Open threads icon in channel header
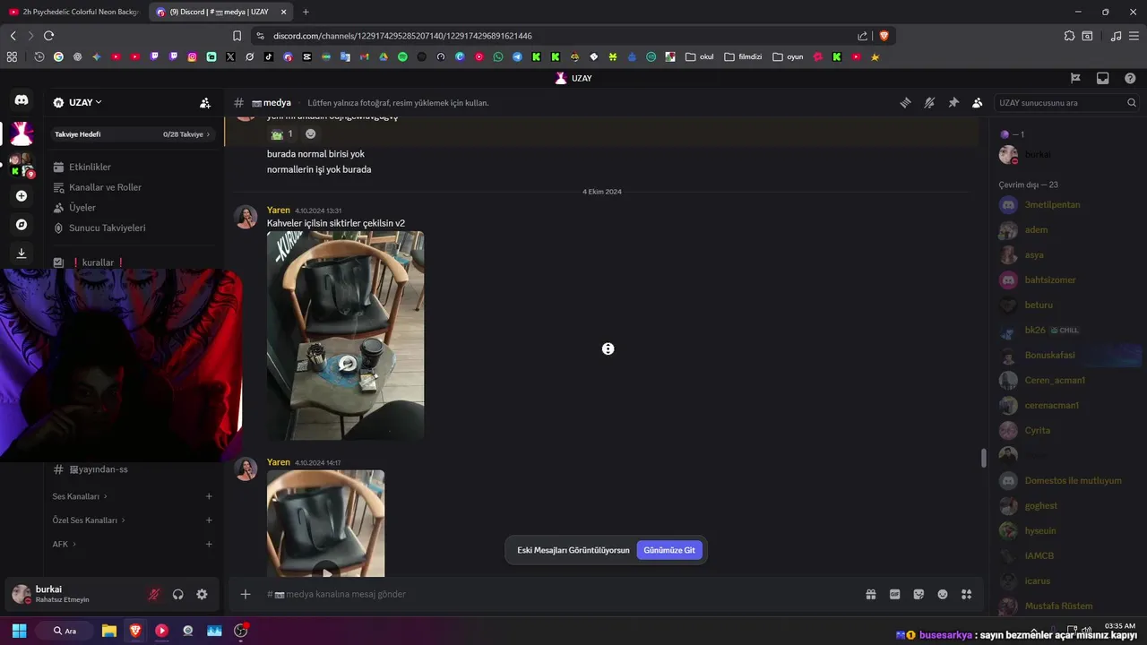The height and width of the screenshot is (645, 1147). pyautogui.click(x=905, y=102)
